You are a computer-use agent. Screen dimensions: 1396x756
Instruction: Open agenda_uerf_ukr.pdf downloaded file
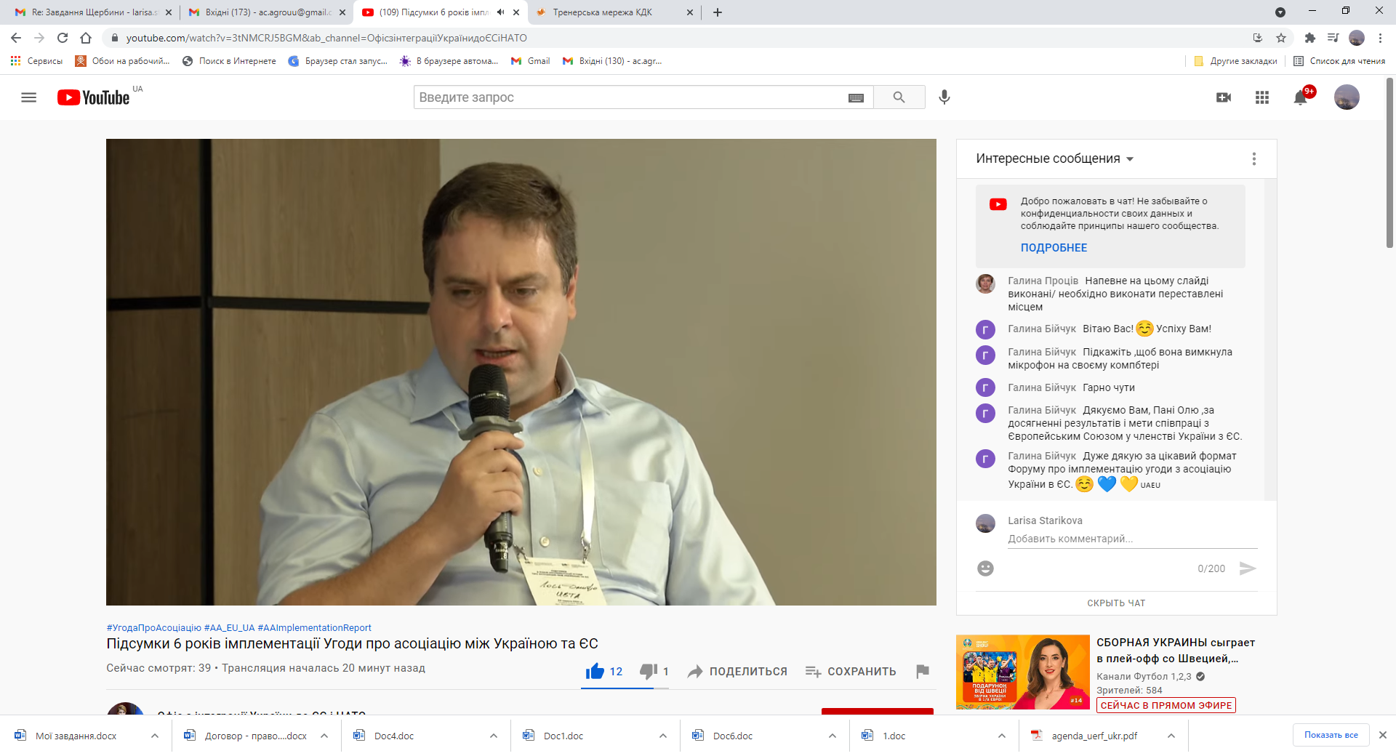(1094, 736)
